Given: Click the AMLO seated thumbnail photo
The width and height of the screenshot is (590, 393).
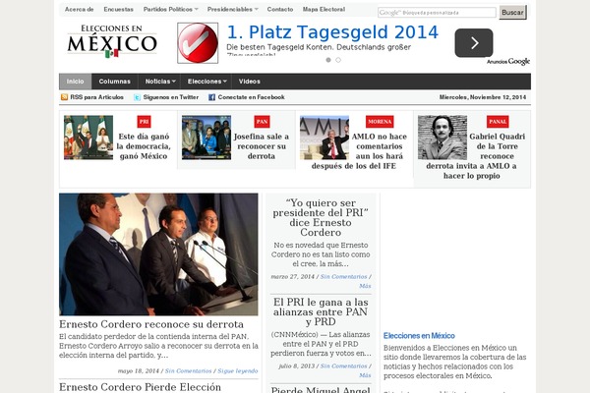Looking at the screenshot, I should (x=324, y=138).
